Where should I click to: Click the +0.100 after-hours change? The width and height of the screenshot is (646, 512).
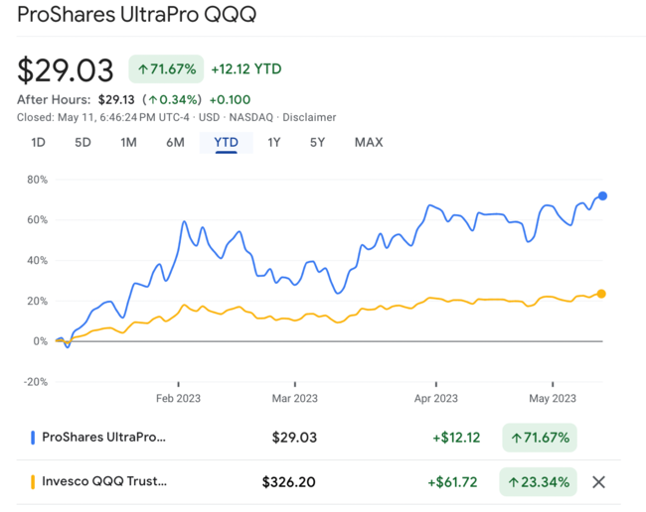point(230,100)
